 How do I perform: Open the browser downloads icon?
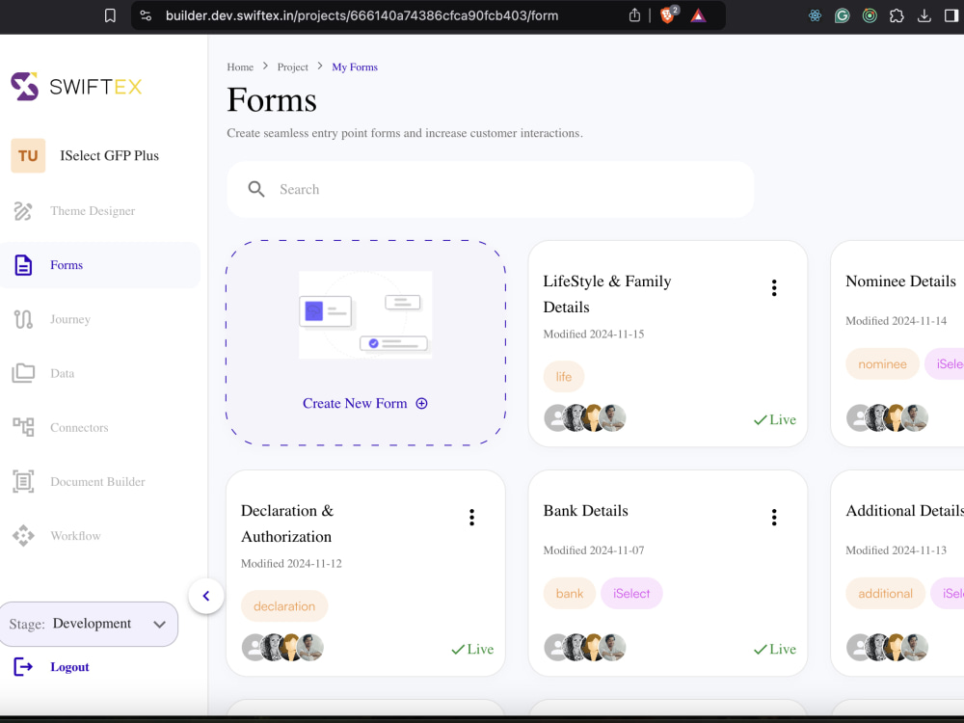[924, 16]
